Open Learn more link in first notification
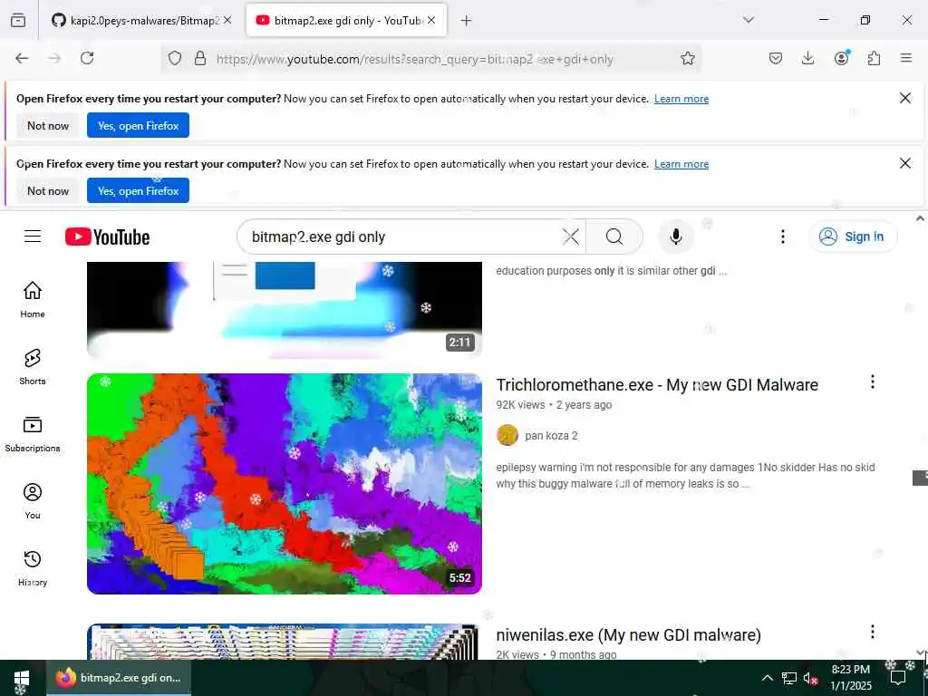The width and height of the screenshot is (928, 696). 681,99
